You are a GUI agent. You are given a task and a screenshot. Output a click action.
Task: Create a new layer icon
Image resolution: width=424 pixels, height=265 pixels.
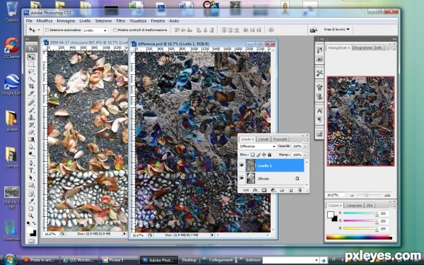click(x=290, y=190)
